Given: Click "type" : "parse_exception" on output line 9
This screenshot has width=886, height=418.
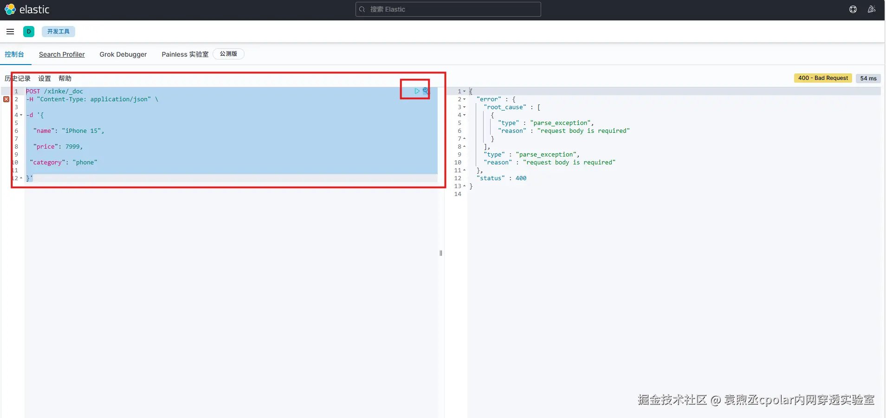Looking at the screenshot, I should [531, 155].
